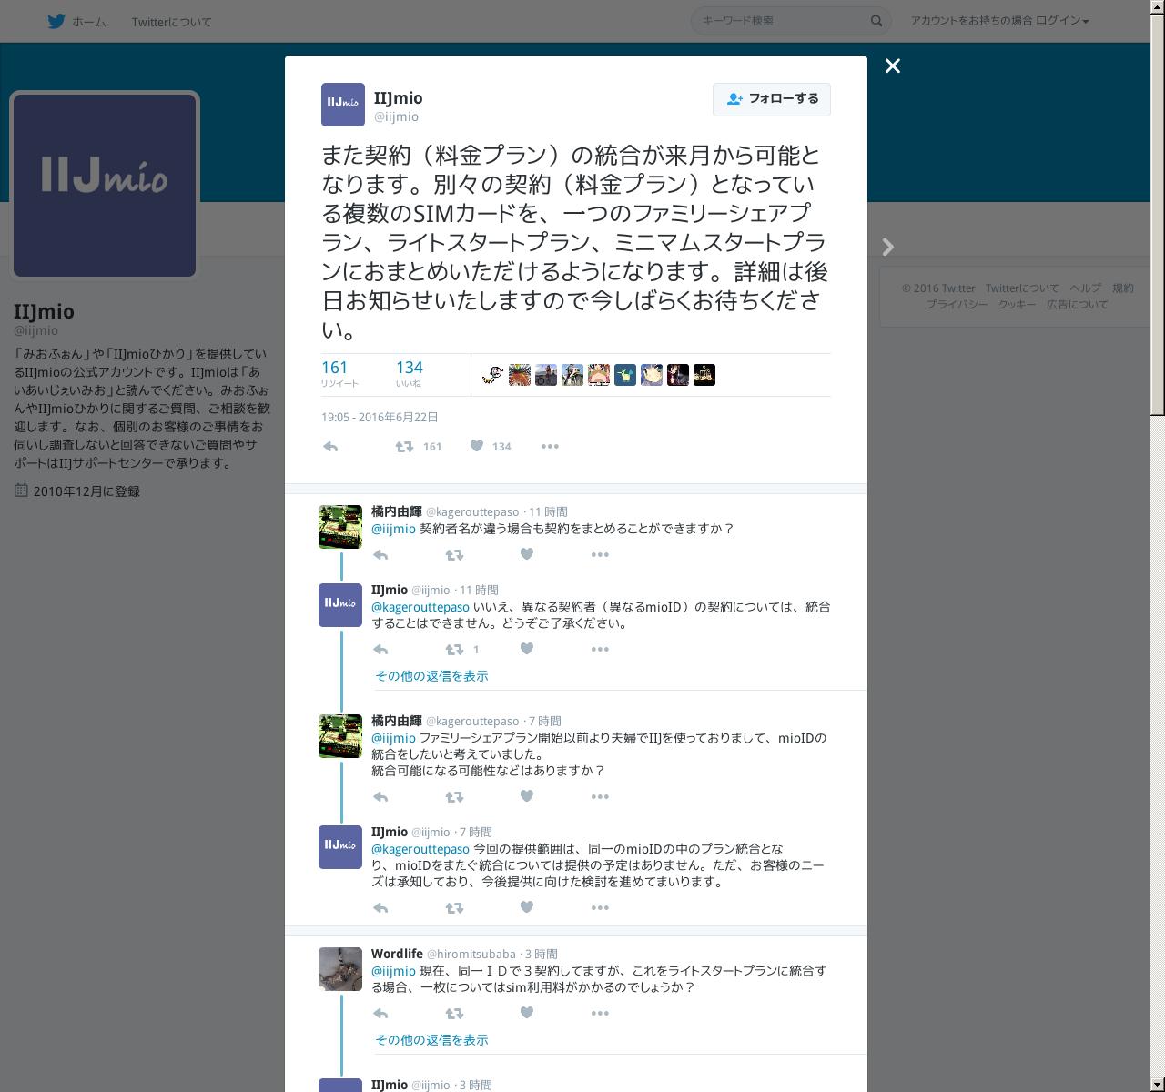Viewport: 1165px width, 1092px height.
Task: Open 134 いいね list
Action: click(x=410, y=373)
